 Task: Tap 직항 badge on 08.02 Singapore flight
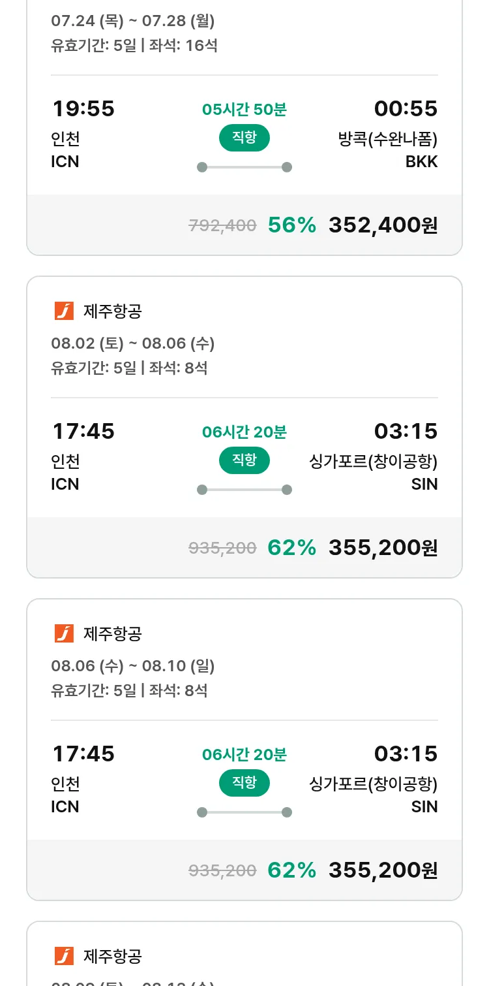tap(244, 460)
